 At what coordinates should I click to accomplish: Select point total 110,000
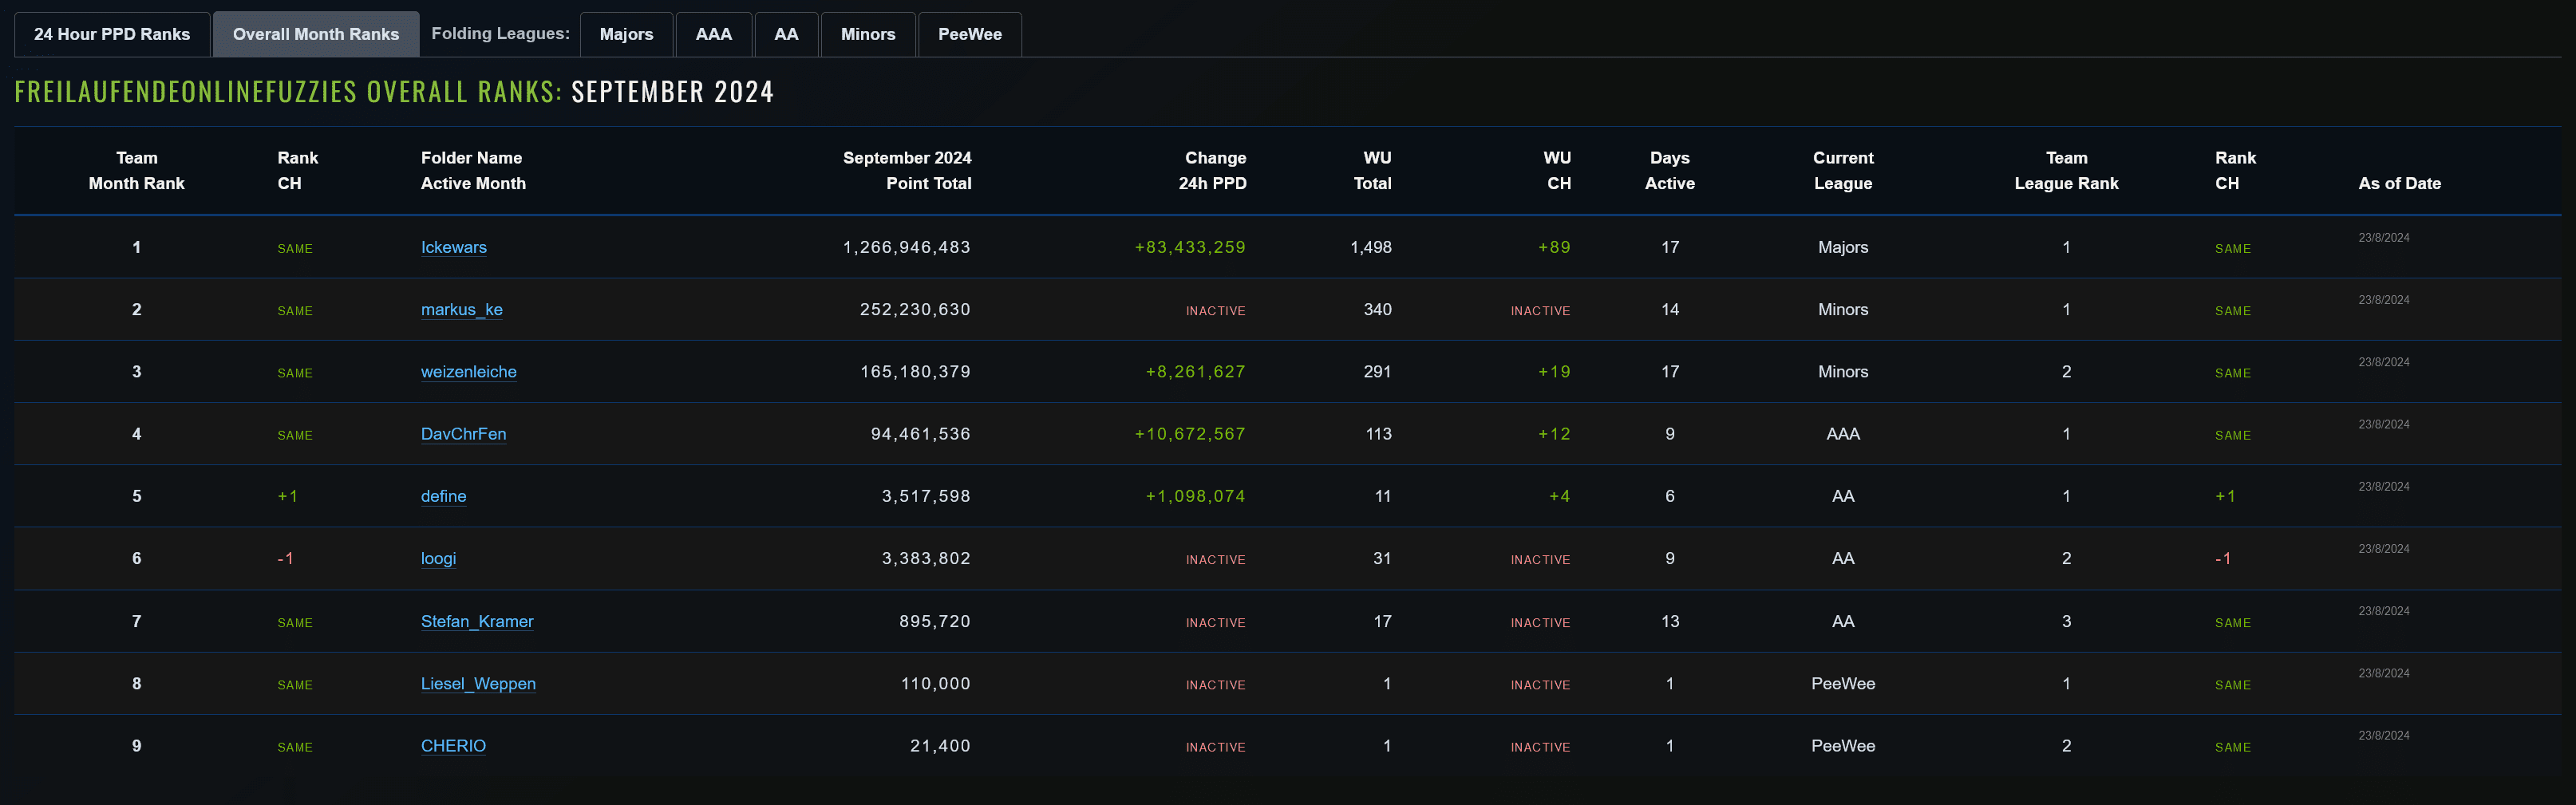point(936,683)
